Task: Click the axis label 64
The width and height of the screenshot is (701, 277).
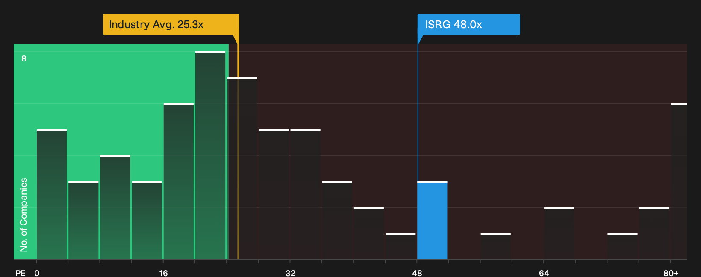Action: 544,273
